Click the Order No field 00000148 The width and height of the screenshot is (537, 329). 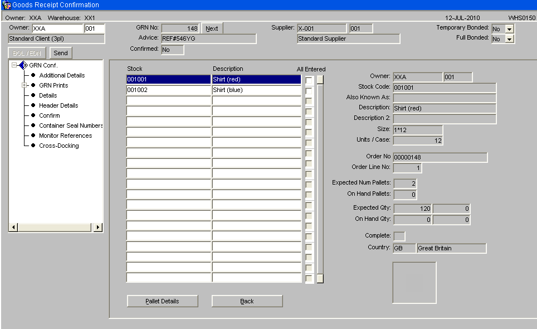point(440,157)
